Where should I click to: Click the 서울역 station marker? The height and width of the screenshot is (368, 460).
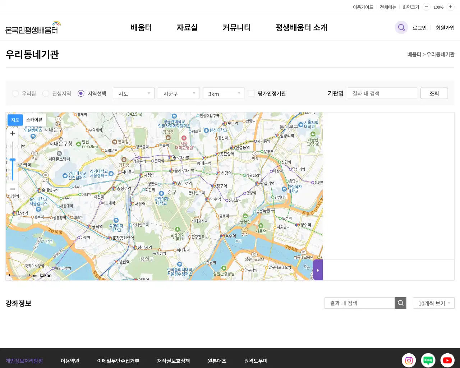[x=132, y=204]
